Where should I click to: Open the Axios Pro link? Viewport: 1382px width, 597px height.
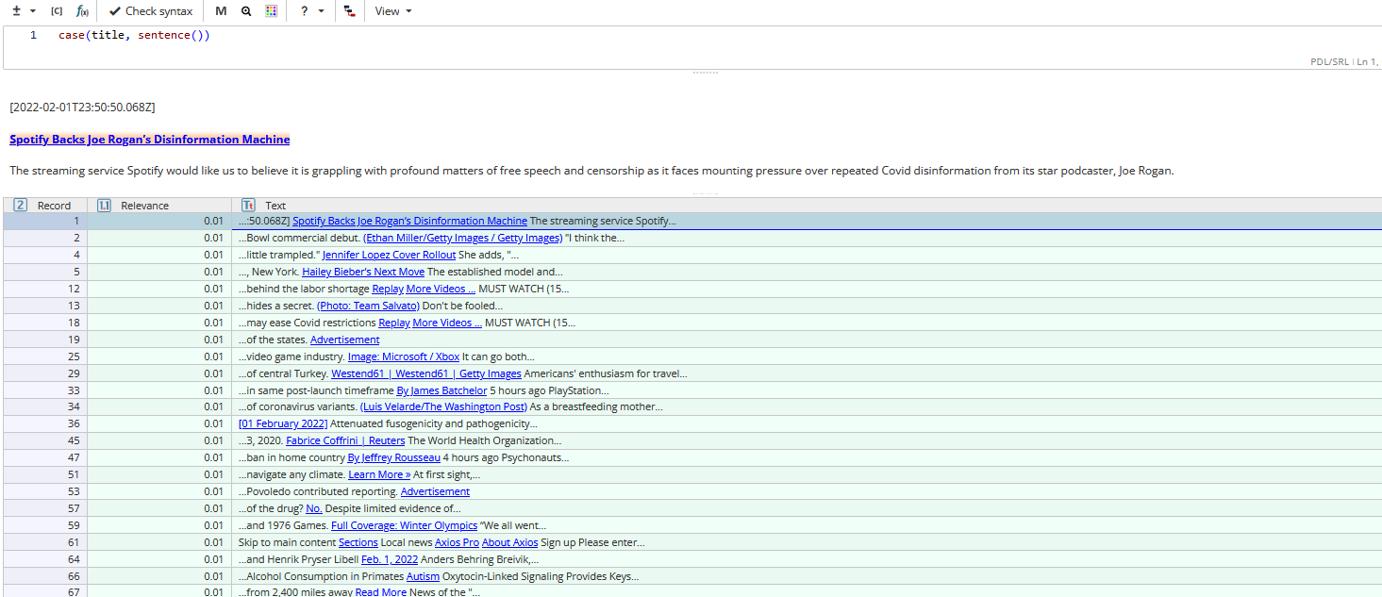click(x=457, y=542)
